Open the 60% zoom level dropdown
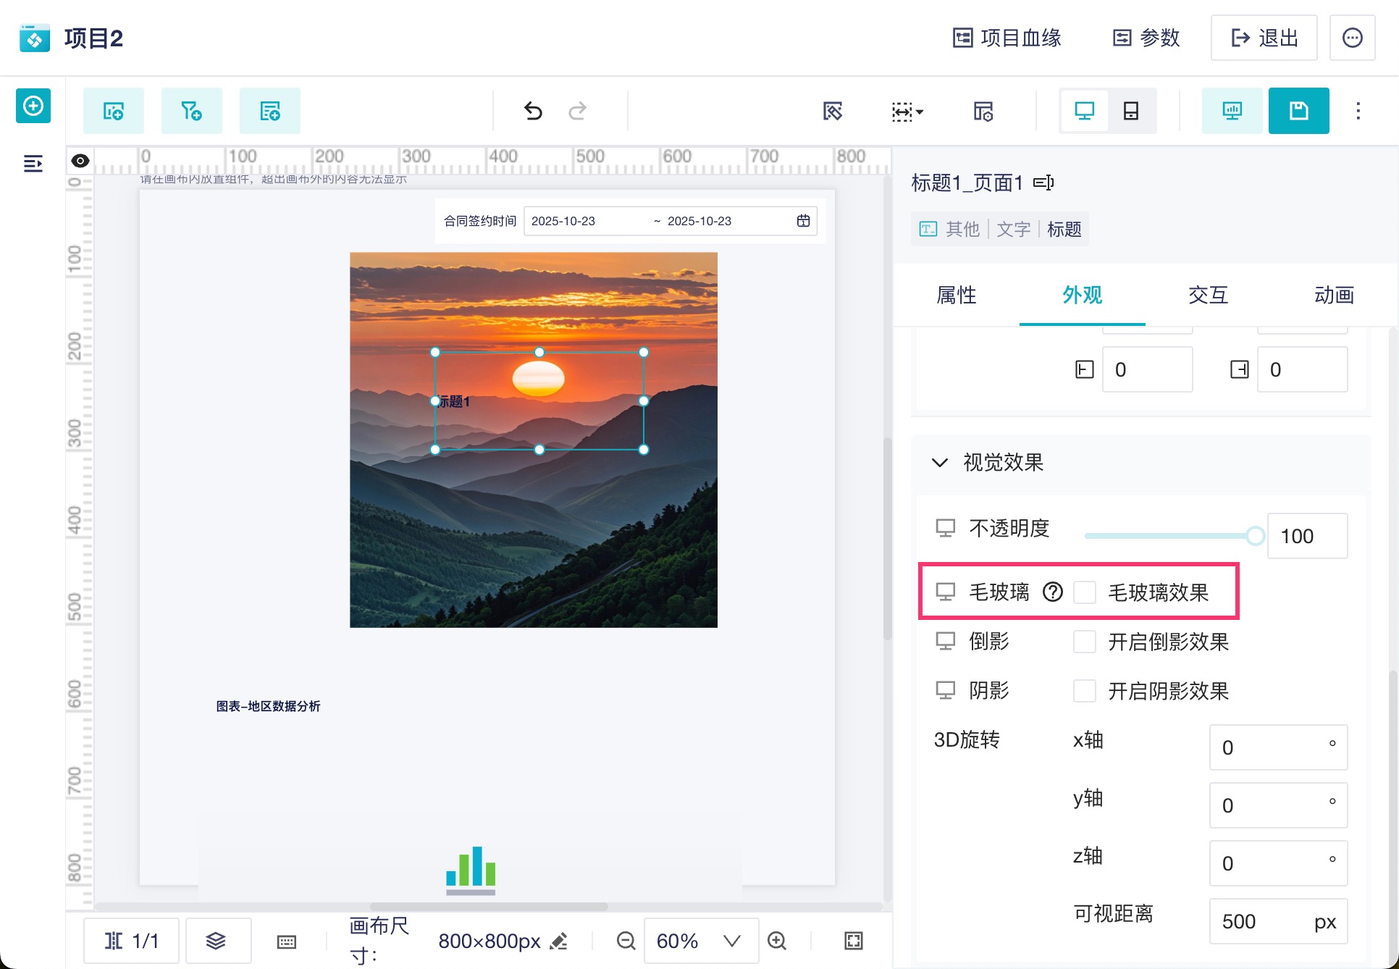The image size is (1399, 969). pos(699,940)
